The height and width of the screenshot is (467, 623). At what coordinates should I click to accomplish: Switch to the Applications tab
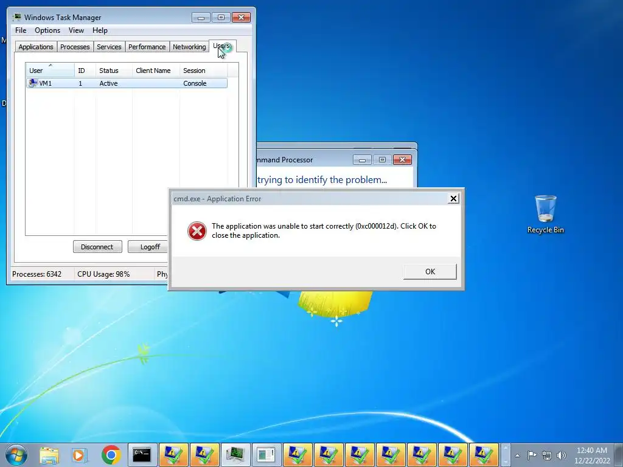(x=36, y=47)
